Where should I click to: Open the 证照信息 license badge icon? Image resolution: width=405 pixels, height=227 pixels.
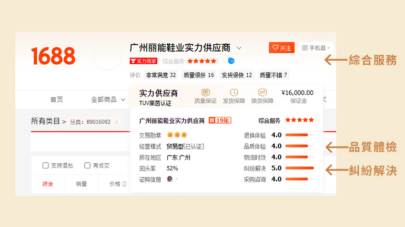(x=170, y=179)
